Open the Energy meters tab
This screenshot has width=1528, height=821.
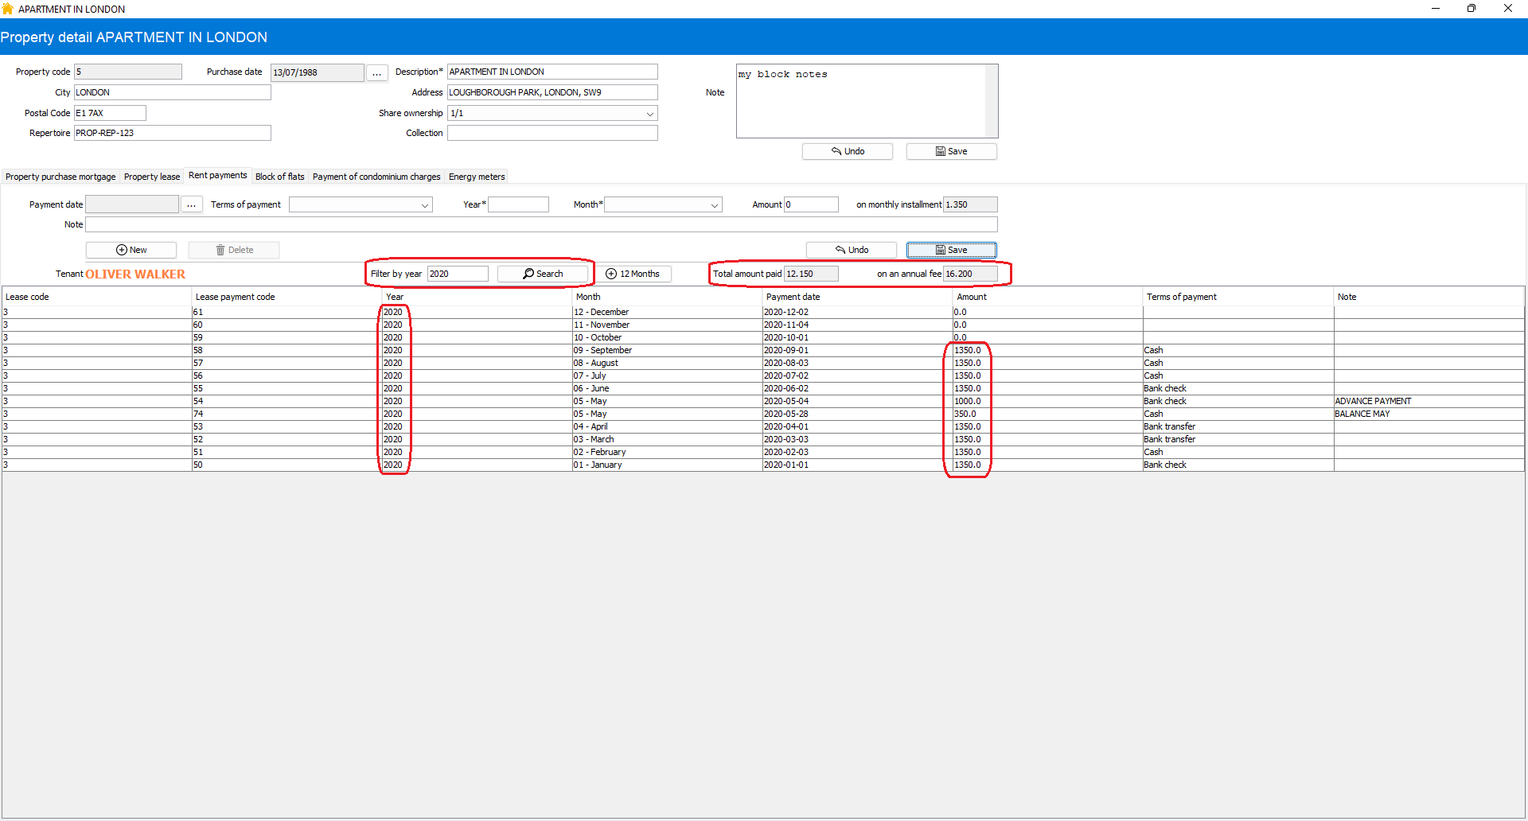pyautogui.click(x=476, y=177)
